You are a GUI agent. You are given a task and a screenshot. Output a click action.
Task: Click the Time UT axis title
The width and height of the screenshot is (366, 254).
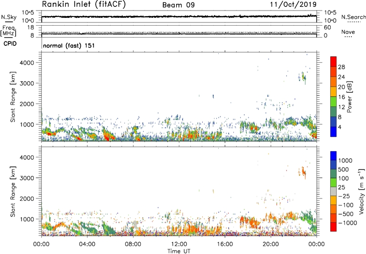pos(179,251)
